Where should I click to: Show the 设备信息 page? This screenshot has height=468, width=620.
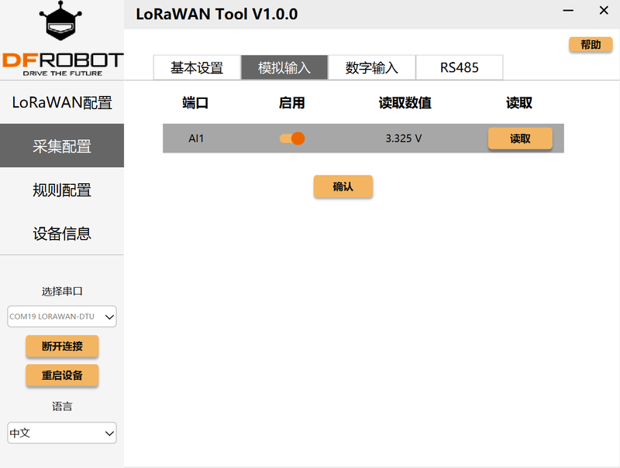point(62,233)
